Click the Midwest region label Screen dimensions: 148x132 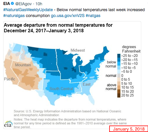tap(78, 50)
